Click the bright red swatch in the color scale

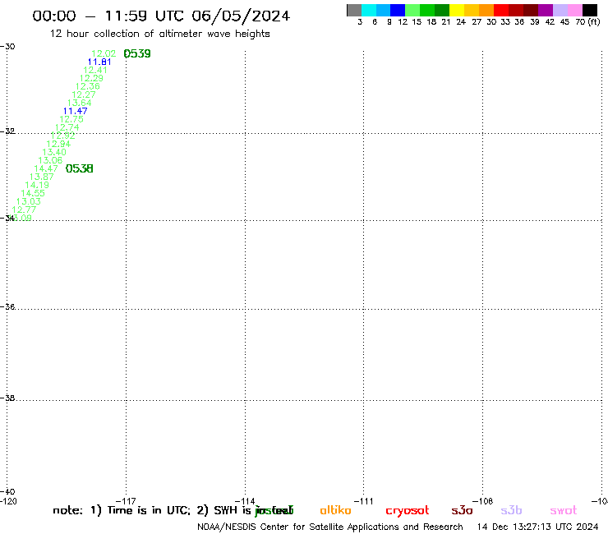coord(501,11)
